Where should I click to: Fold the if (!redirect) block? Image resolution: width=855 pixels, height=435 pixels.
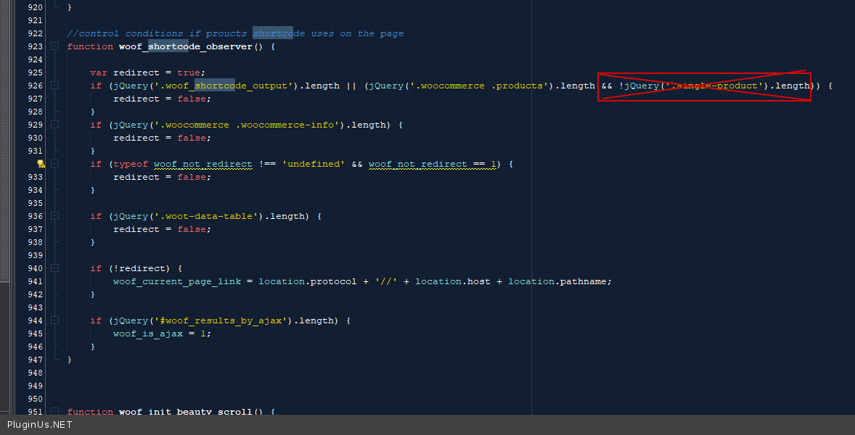point(54,268)
